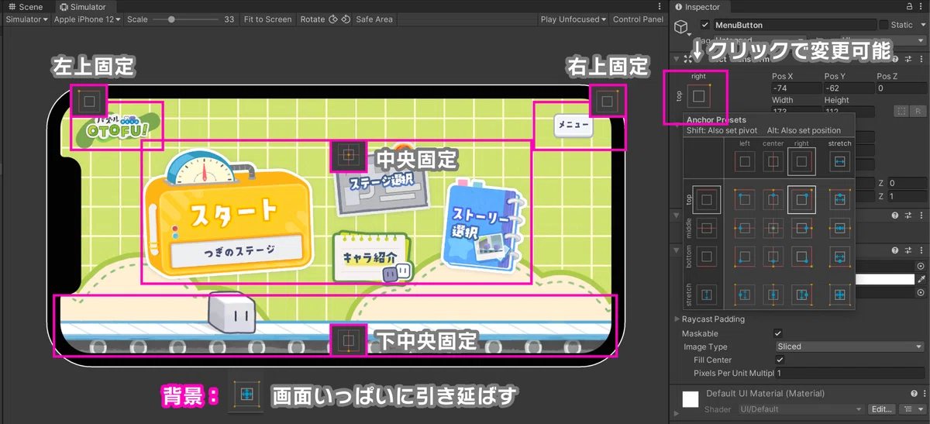This screenshot has height=424, width=930.
Task: Choose the middle-center anchor preset
Action: click(773, 228)
